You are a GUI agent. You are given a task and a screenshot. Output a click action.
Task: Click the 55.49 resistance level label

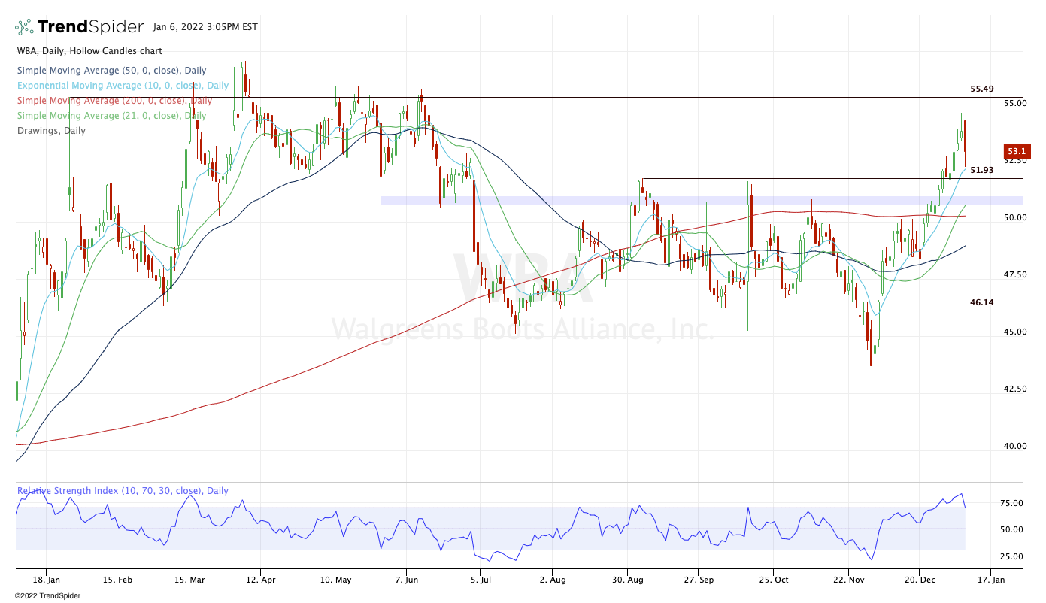coord(982,89)
